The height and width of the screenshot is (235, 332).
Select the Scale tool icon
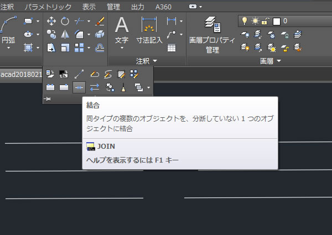point(65,48)
